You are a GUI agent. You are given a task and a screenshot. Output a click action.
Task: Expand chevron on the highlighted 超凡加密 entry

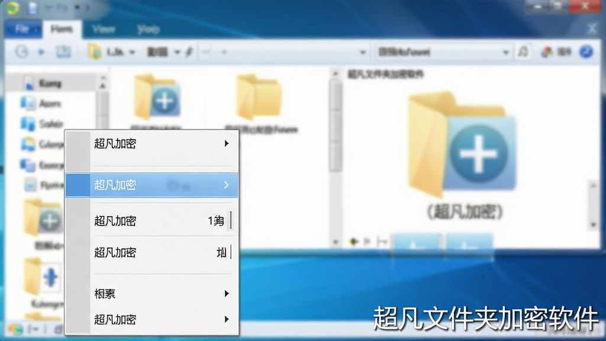pyautogui.click(x=227, y=185)
